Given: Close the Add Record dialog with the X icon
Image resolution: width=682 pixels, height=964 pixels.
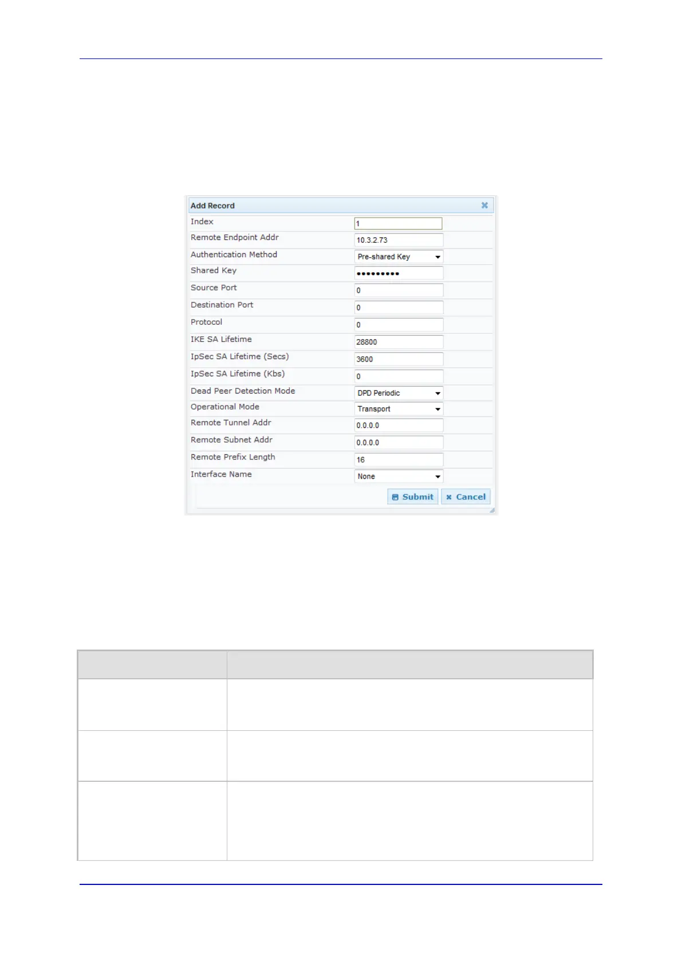Looking at the screenshot, I should 484,205.
